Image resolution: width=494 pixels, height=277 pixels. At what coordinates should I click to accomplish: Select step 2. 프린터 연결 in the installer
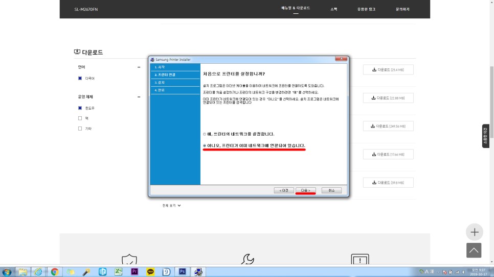175,75
